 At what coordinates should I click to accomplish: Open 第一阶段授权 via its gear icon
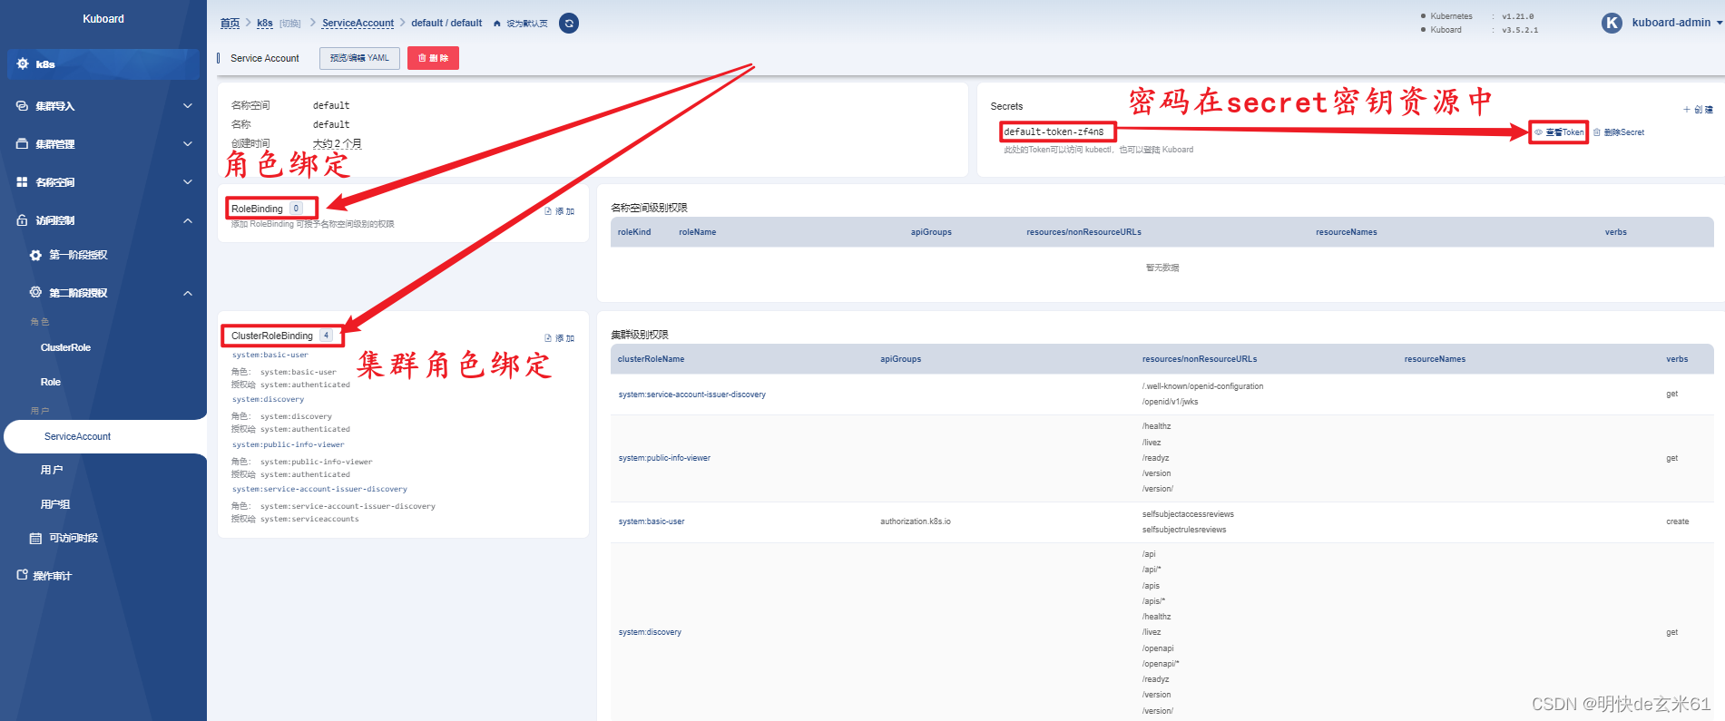tap(35, 256)
